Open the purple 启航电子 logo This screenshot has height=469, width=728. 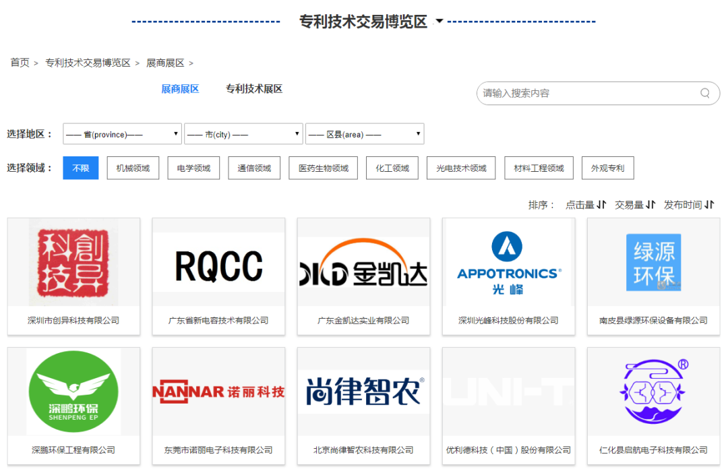pos(654,392)
